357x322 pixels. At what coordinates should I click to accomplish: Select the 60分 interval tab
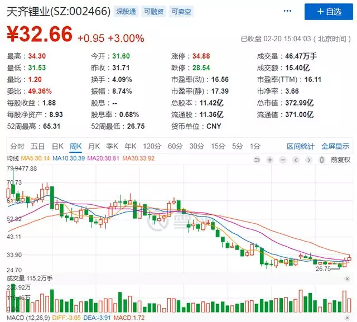point(175,146)
